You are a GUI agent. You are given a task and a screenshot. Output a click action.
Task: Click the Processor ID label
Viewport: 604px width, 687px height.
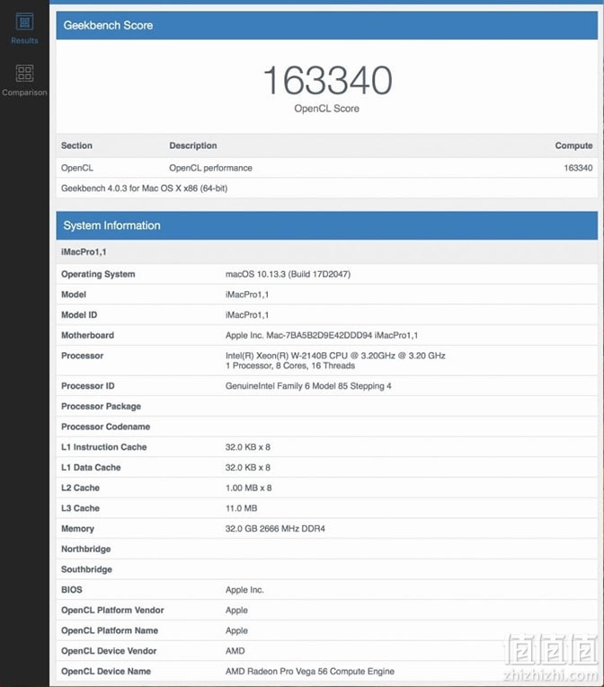tap(88, 386)
